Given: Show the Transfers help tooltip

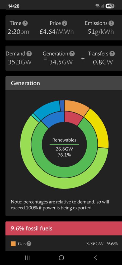Looking at the screenshot, I should (x=112, y=54).
